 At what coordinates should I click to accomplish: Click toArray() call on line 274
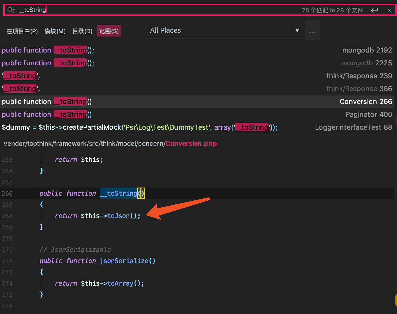click(x=126, y=283)
